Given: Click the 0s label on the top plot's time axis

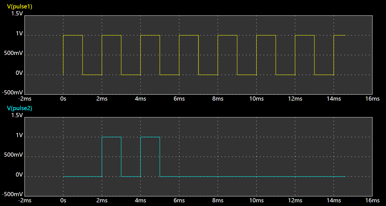Looking at the screenshot, I should [63, 99].
